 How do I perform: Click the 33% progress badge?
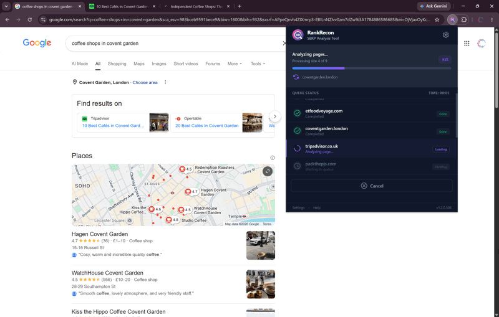point(445,59)
